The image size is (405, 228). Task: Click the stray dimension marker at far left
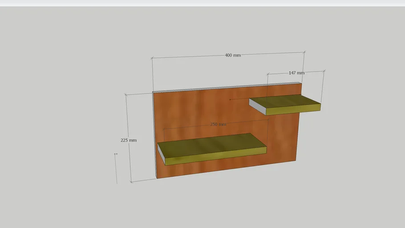tap(116, 155)
